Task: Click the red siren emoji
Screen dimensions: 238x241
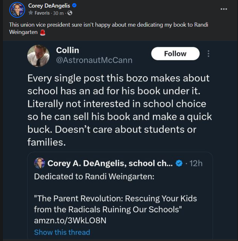Action: pyautogui.click(x=43, y=32)
